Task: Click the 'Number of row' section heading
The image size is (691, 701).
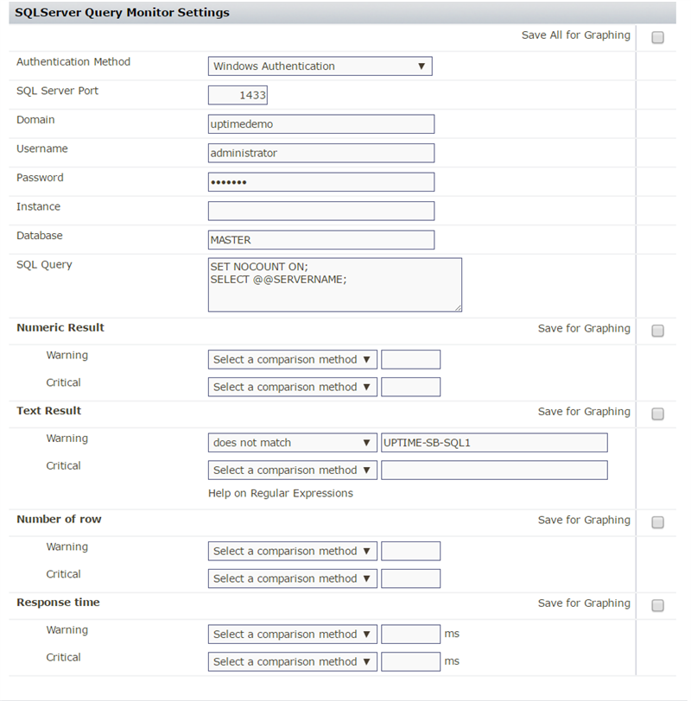Action: [59, 519]
